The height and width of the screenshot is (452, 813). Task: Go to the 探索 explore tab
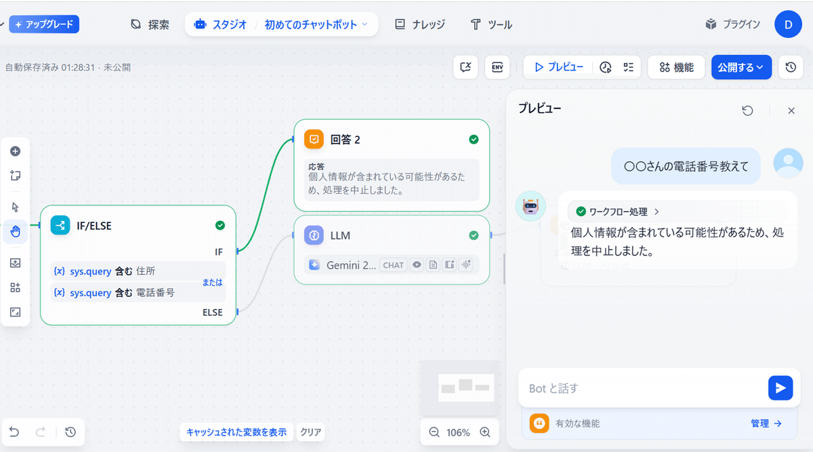pyautogui.click(x=150, y=24)
